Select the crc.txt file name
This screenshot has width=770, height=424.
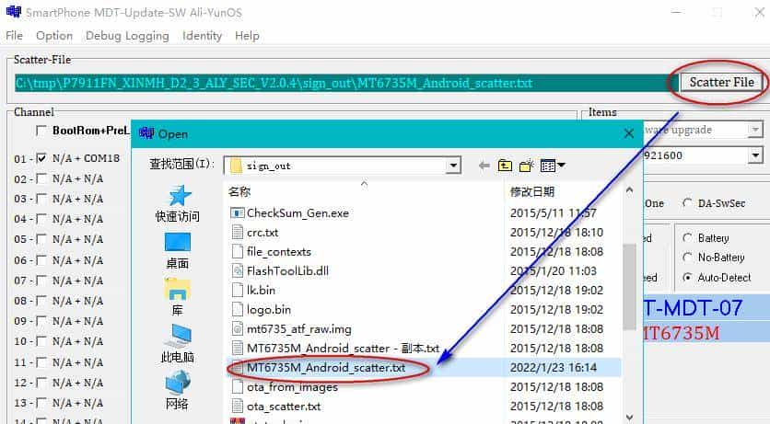[x=262, y=233]
